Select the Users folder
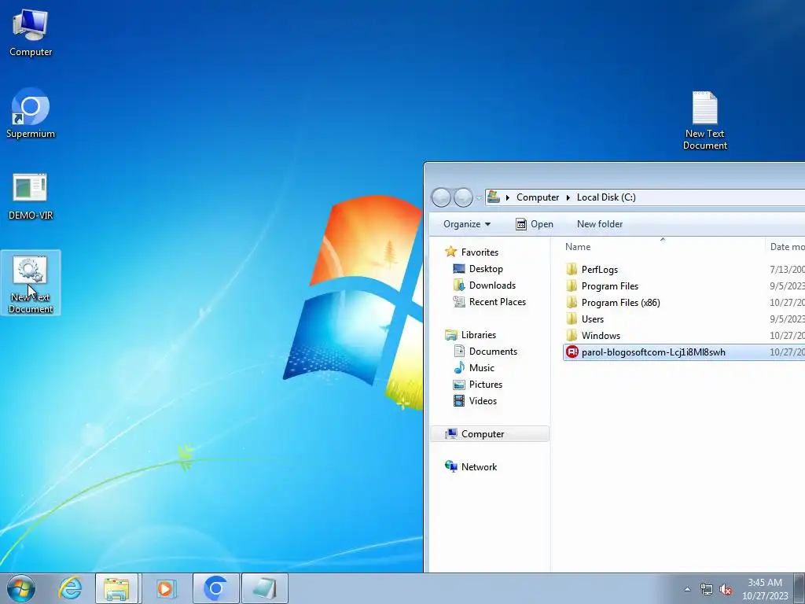 tap(593, 319)
